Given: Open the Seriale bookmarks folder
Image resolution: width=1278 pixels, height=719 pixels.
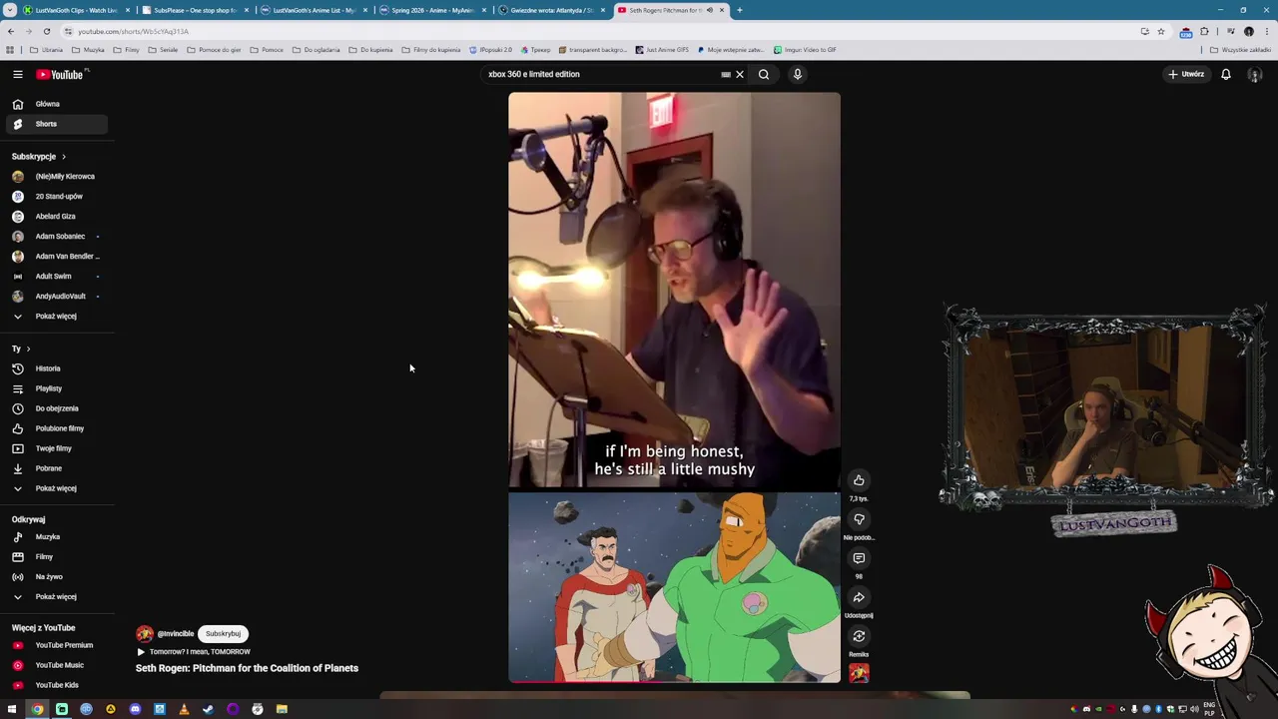Looking at the screenshot, I should (163, 50).
